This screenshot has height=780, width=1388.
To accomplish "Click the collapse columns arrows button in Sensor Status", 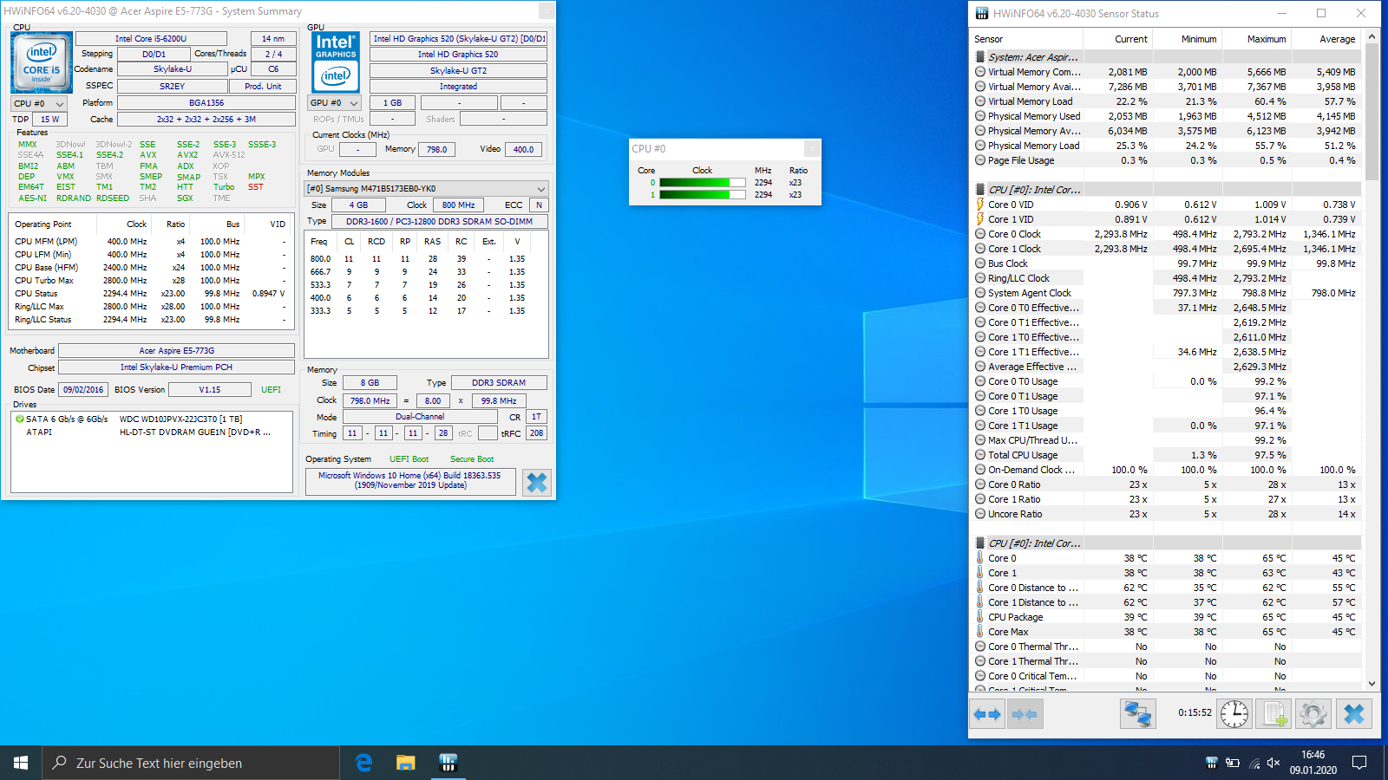I will (x=1025, y=714).
